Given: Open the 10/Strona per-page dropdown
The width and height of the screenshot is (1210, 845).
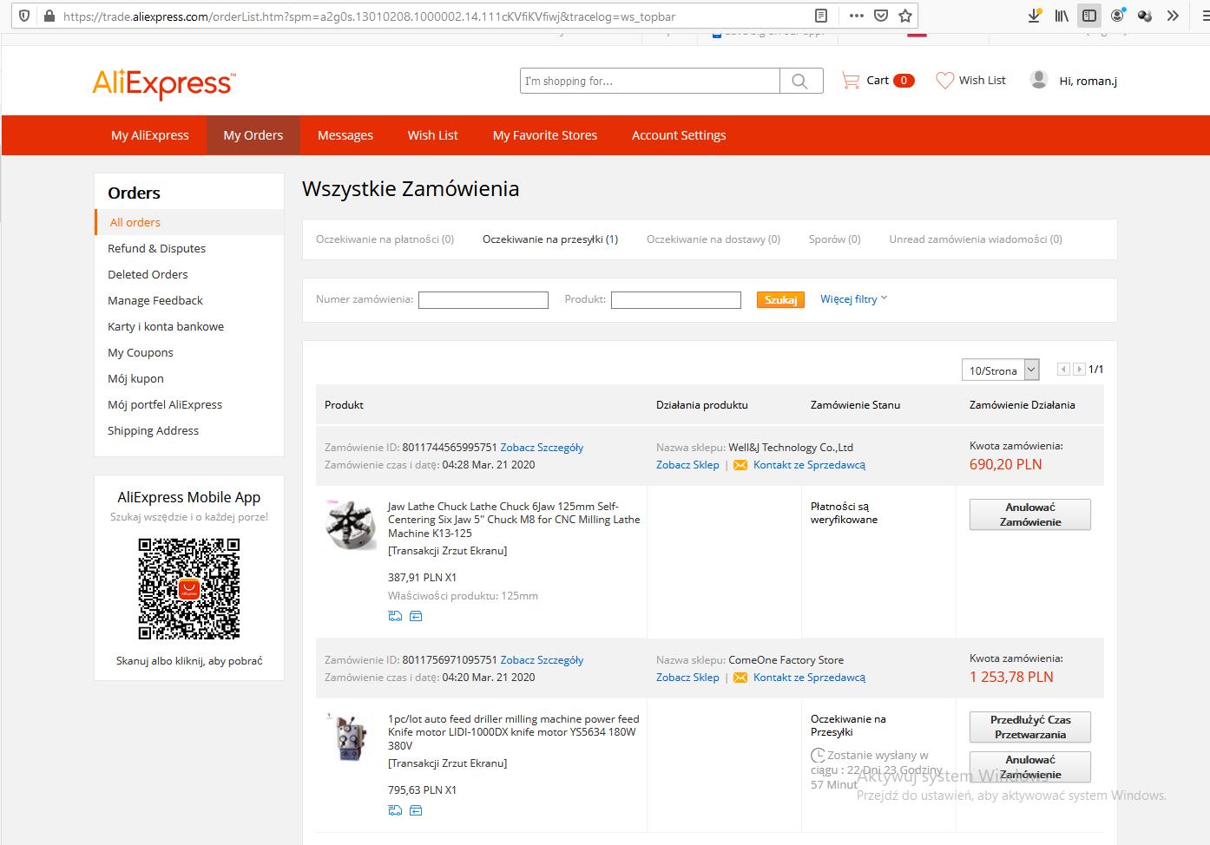Looking at the screenshot, I should (1000, 370).
